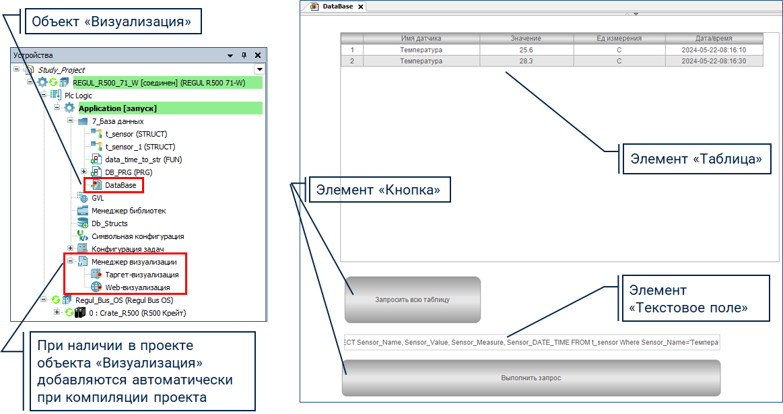Click the Web-визуализация globe icon
This screenshot has width=783, height=414.
point(96,287)
